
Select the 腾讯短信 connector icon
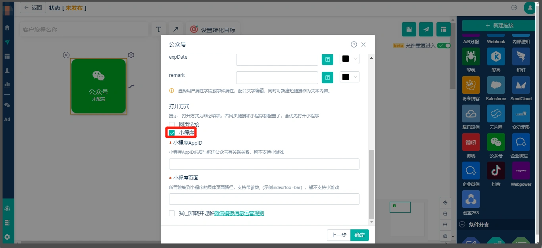click(x=471, y=114)
